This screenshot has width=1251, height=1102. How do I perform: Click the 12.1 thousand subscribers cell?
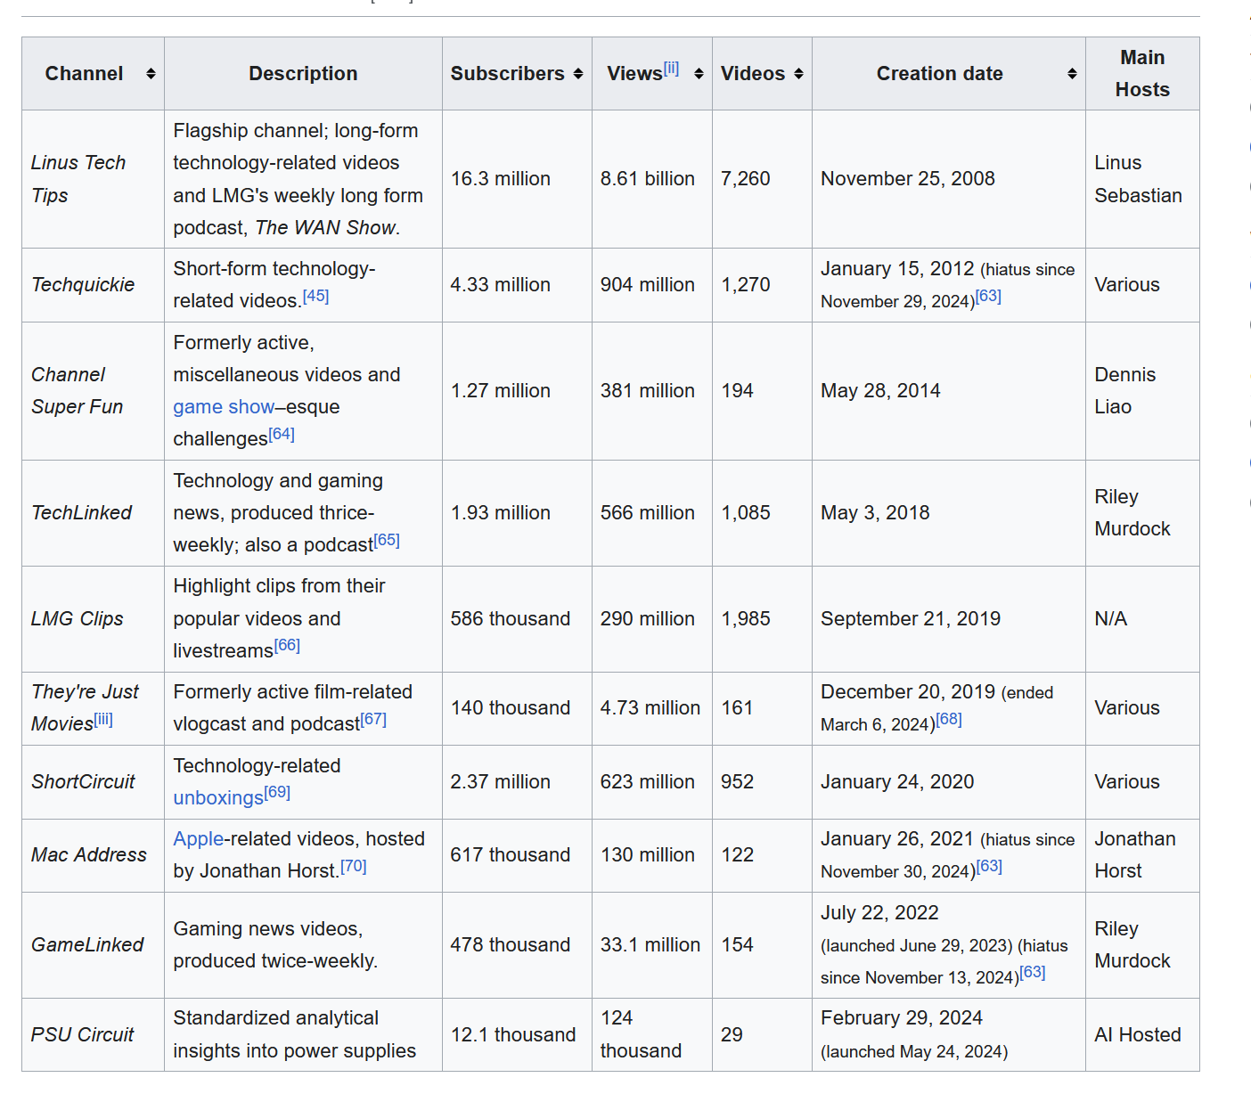click(x=517, y=1035)
